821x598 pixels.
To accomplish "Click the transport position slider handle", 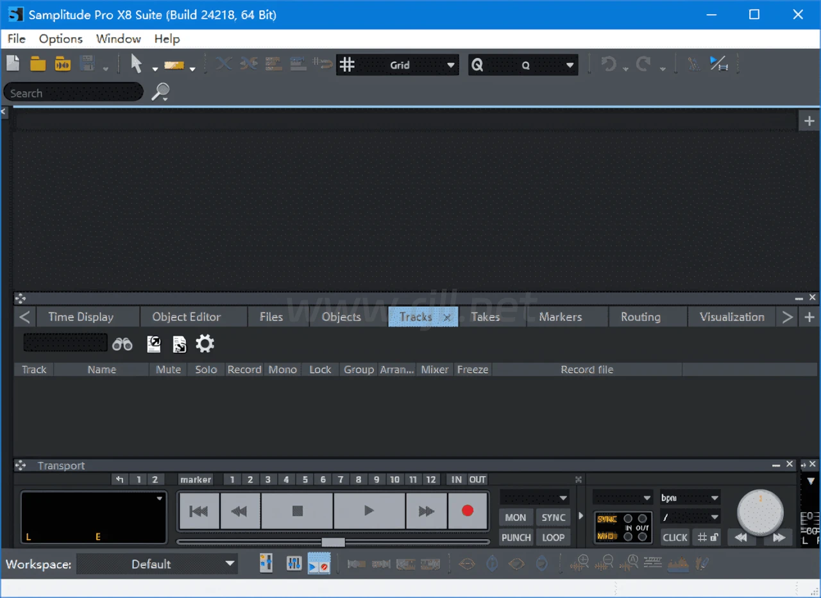I will click(333, 542).
